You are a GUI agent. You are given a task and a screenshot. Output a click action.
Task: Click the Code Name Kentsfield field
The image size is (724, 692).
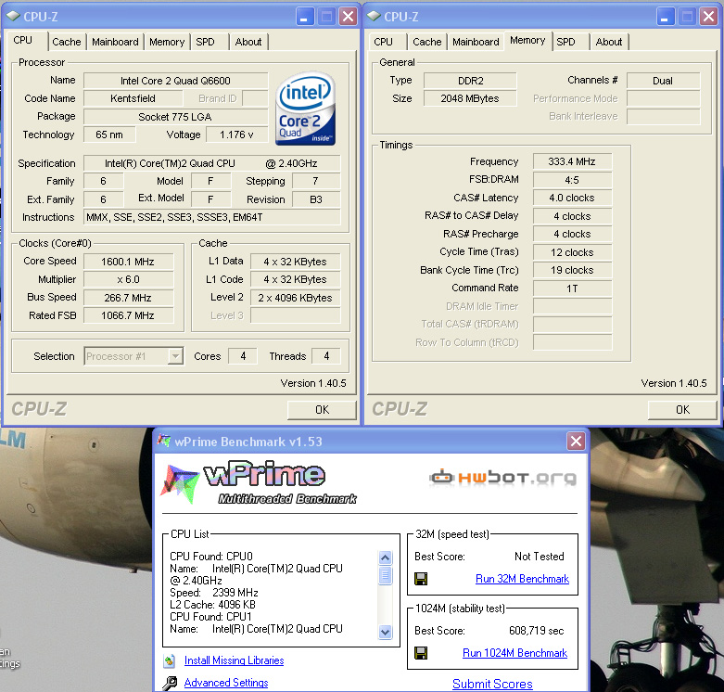133,98
